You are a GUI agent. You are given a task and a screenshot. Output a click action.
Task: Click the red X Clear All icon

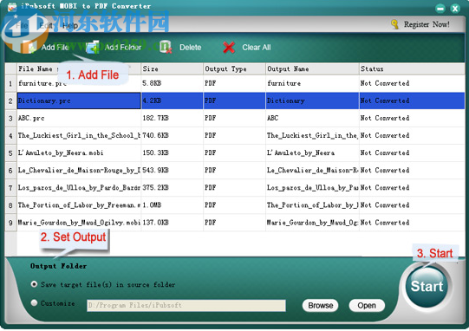(x=229, y=48)
